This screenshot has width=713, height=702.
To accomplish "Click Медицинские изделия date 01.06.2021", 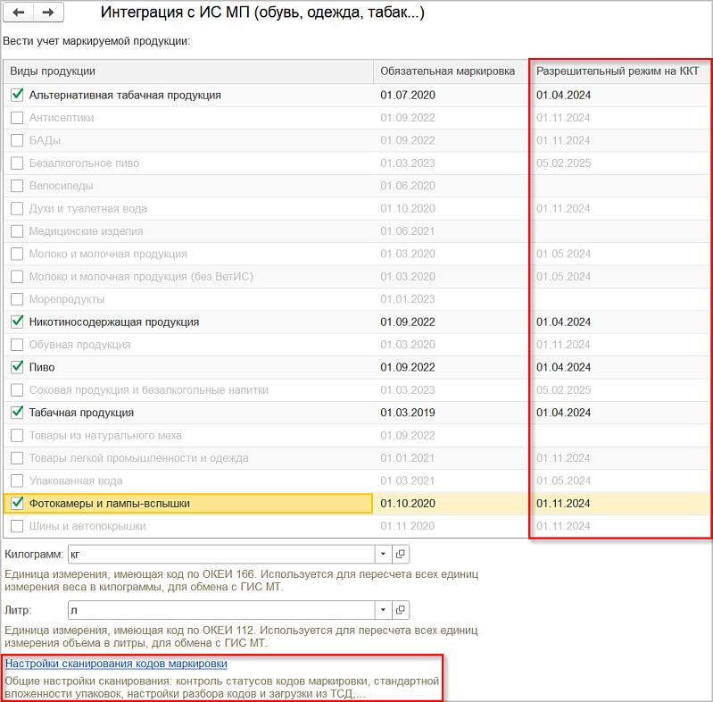I will (x=408, y=231).
